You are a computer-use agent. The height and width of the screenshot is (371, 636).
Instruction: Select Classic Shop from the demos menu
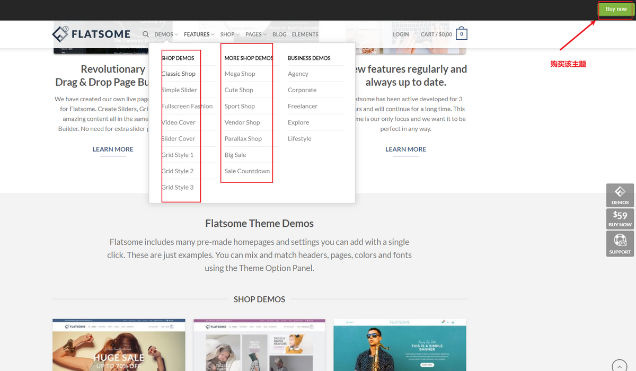(x=179, y=74)
